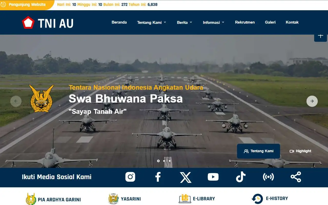Select the second carousel dot indicator

tap(164, 161)
